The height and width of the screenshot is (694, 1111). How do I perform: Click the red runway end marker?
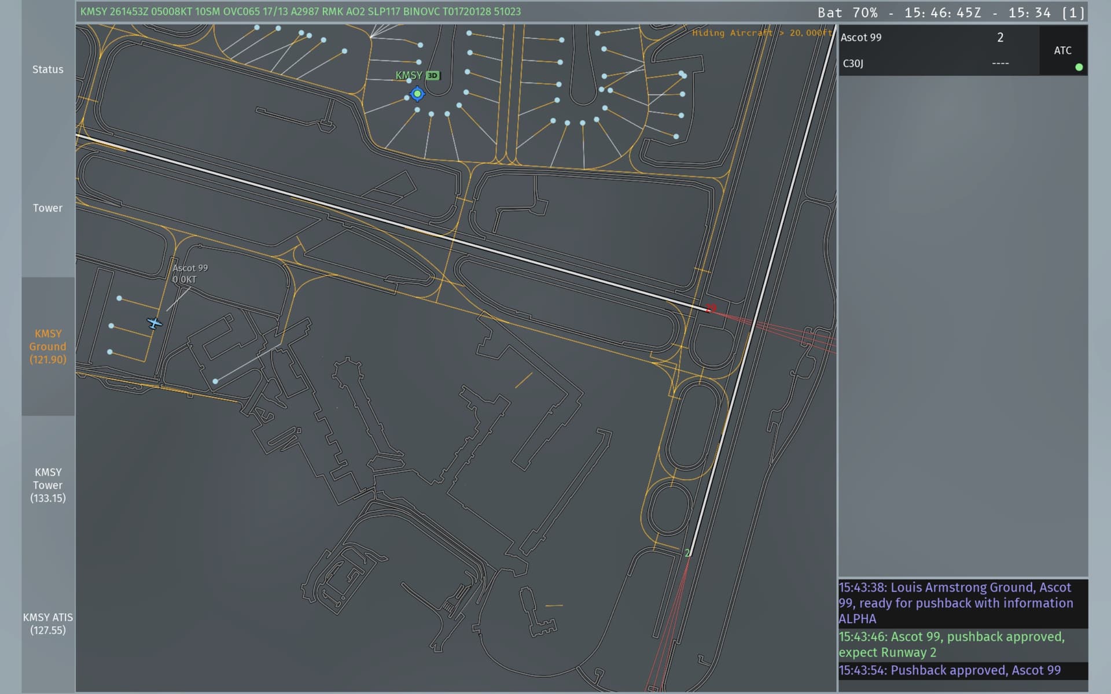pyautogui.click(x=711, y=308)
